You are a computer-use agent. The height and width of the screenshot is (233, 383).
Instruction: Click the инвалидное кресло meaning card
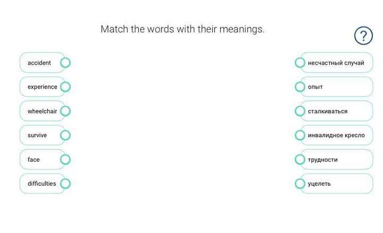pyautogui.click(x=336, y=135)
